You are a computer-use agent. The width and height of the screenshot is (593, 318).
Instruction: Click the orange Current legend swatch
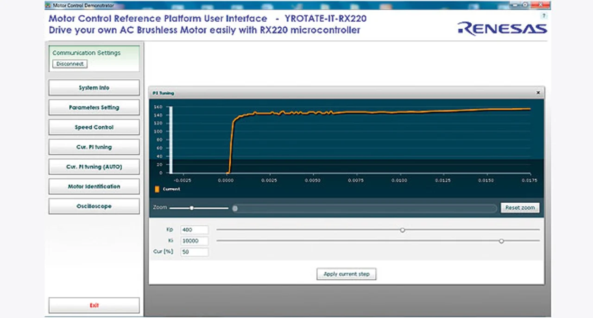tap(157, 189)
